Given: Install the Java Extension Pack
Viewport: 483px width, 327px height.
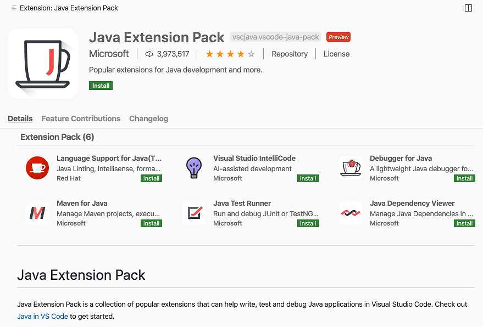Looking at the screenshot, I should 101,86.
